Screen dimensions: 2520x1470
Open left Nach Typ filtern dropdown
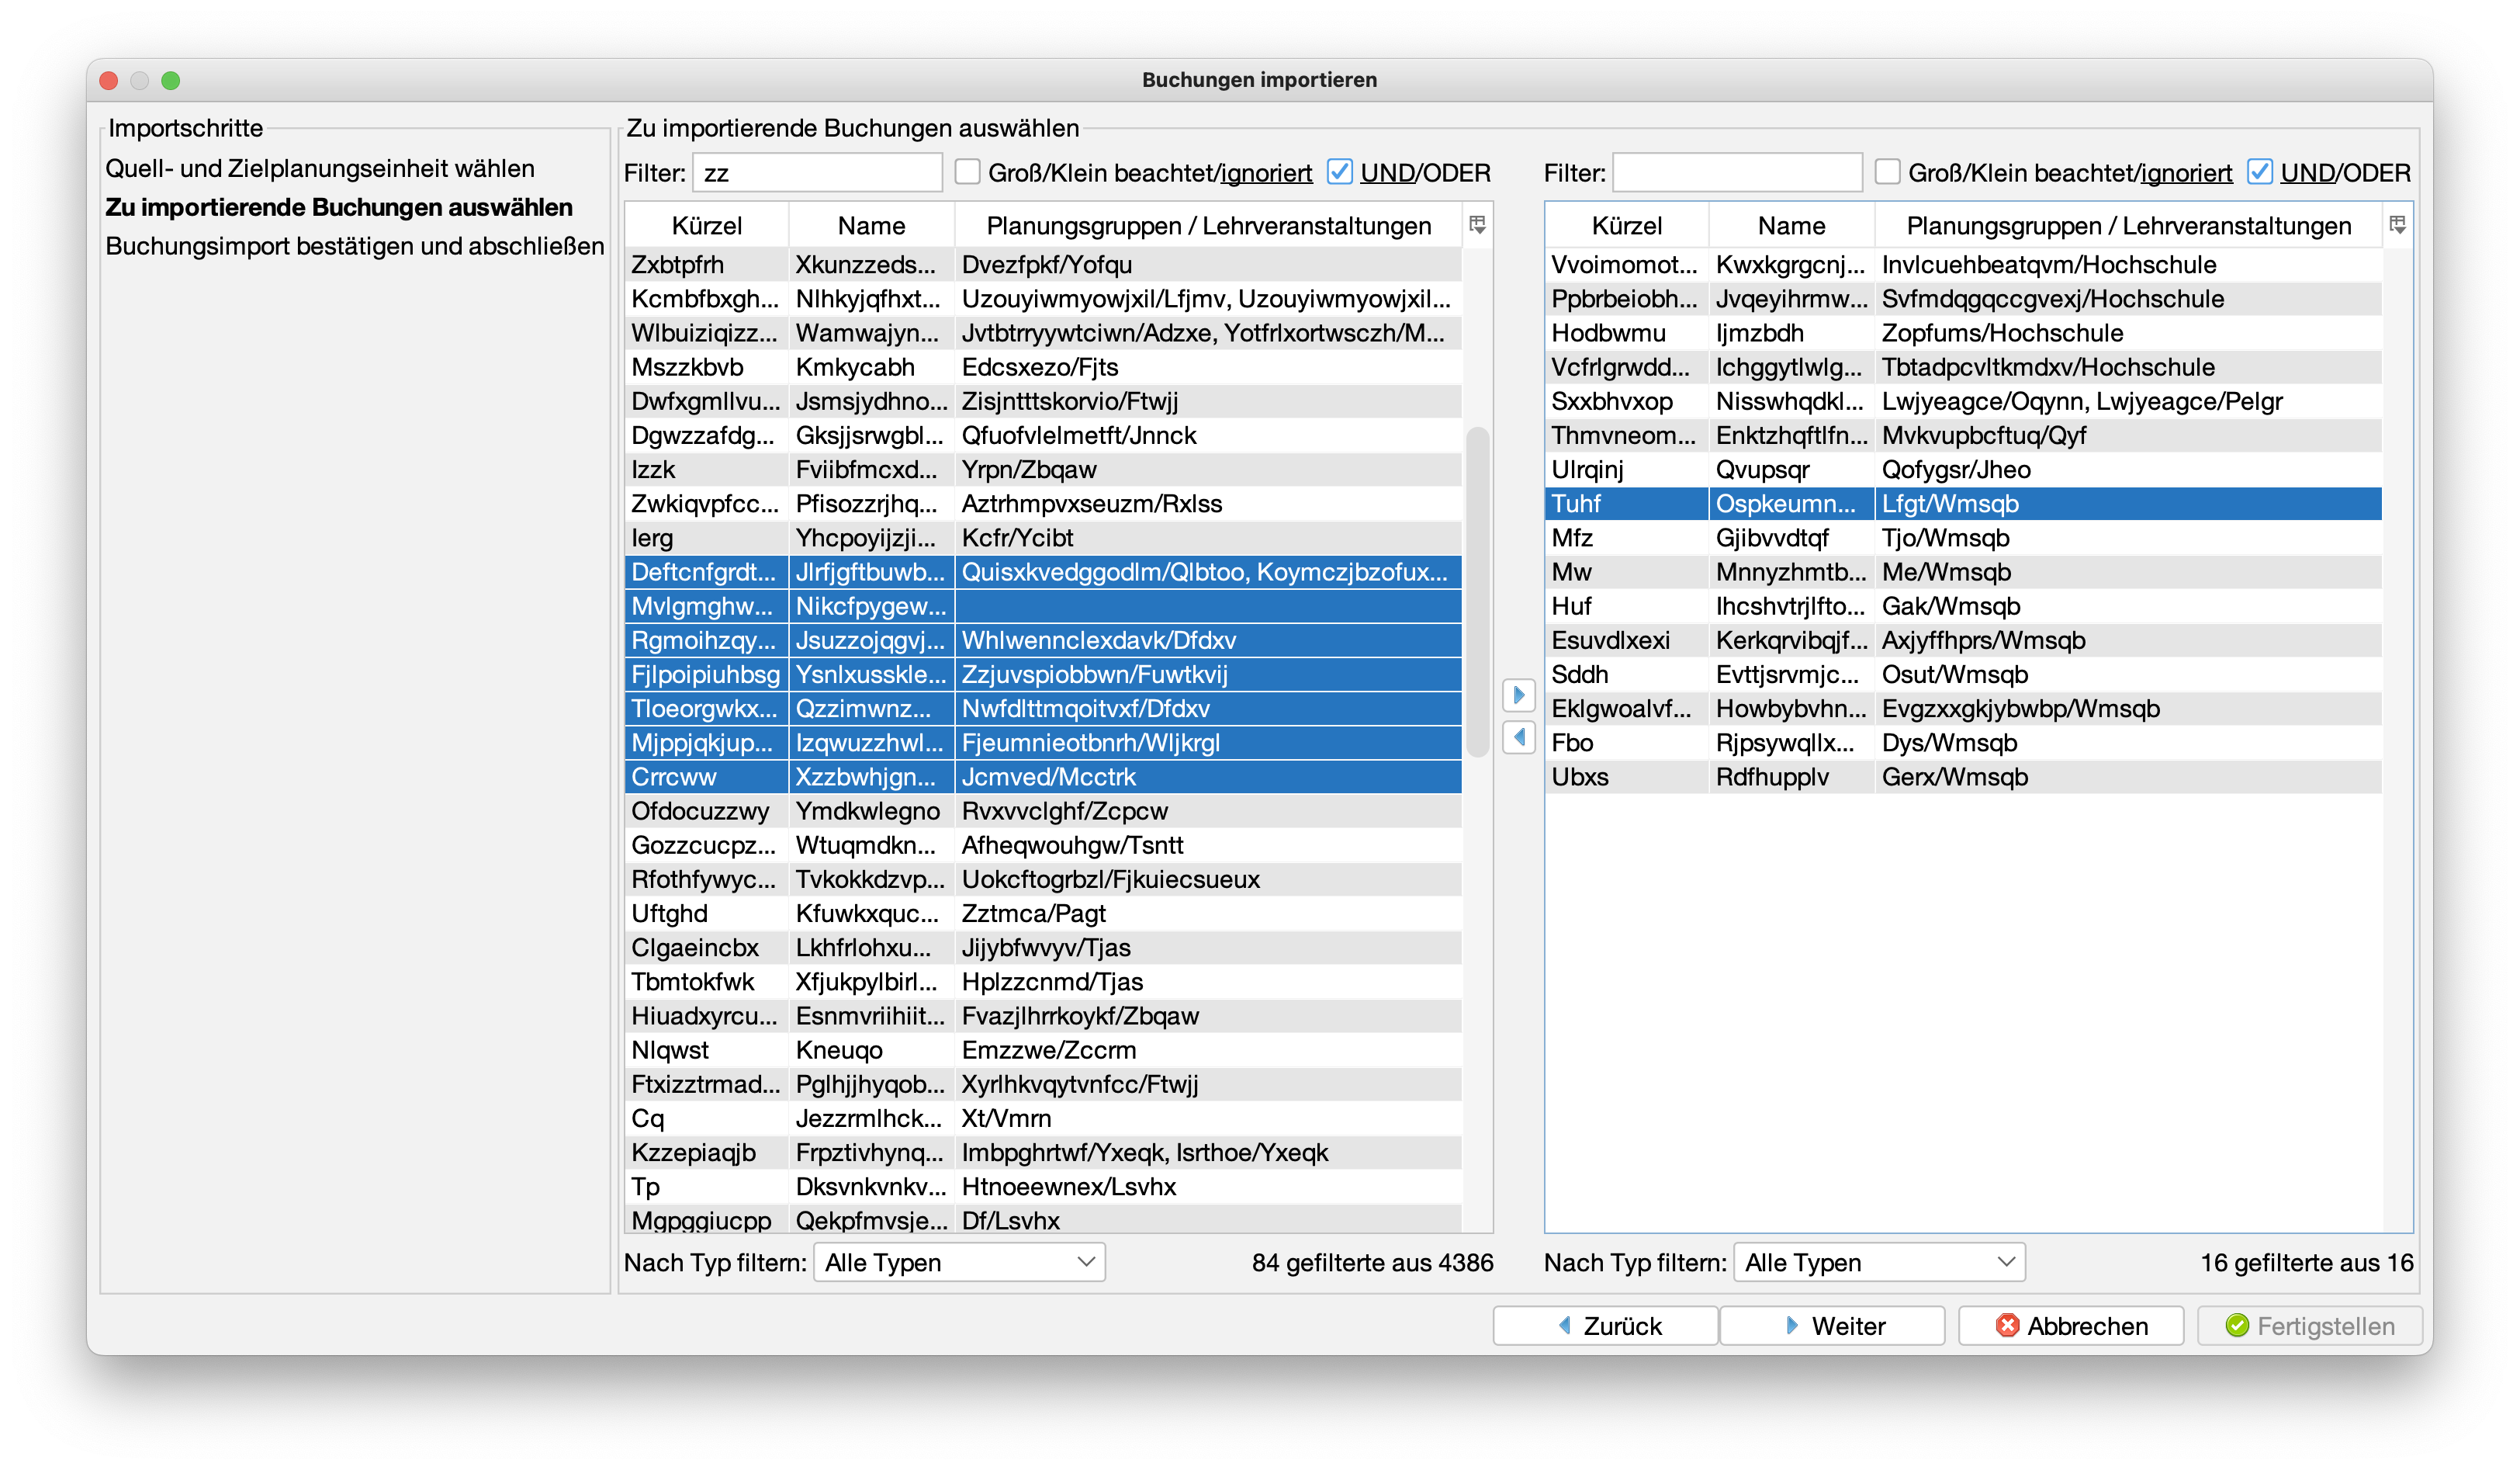959,1262
